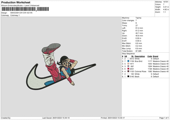Click thread code 1264
This screenshot has height=120, width=170.
[x=150, y=67]
